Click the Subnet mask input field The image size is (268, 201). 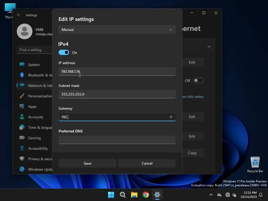pyautogui.click(x=117, y=94)
